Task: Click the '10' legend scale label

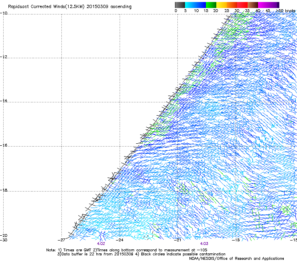Action: point(196,11)
